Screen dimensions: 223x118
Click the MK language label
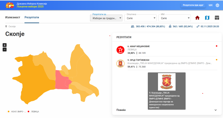(x=211, y=5)
